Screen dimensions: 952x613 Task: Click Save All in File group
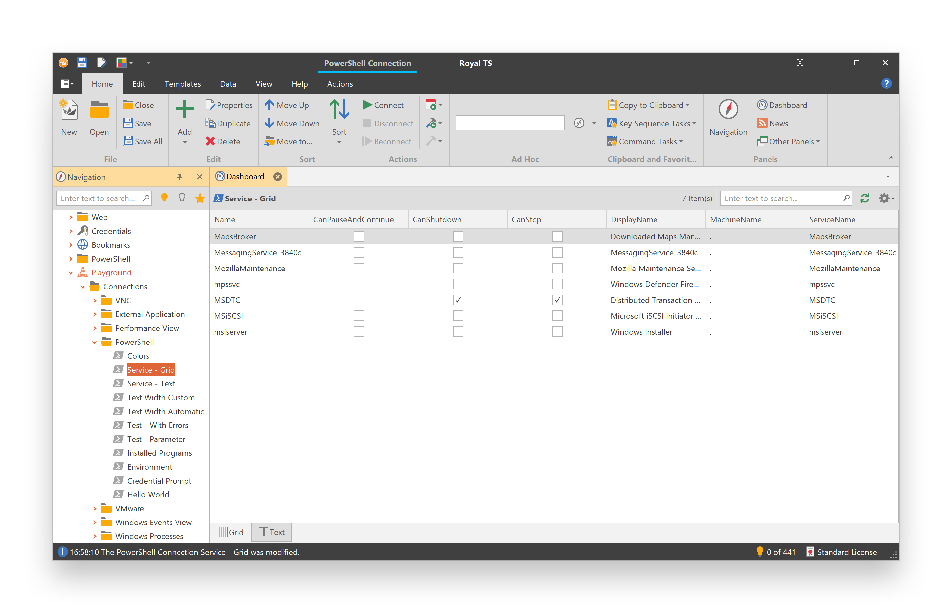142,141
